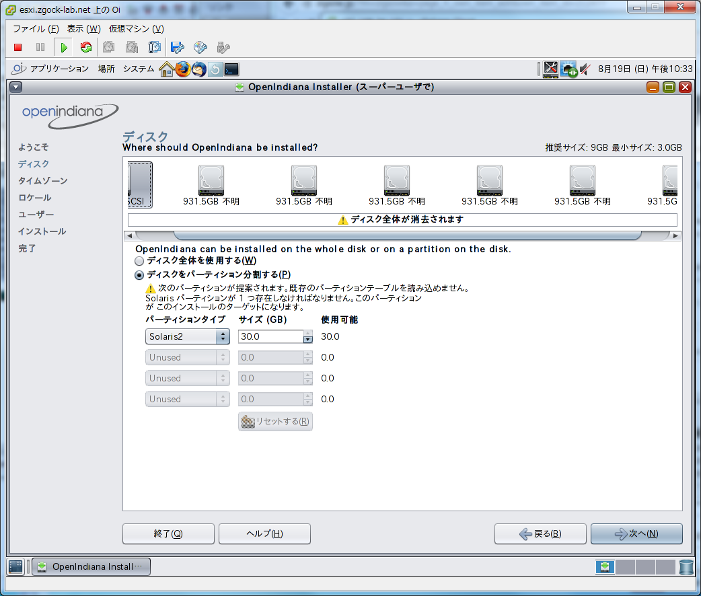Click the ヘルプ(H) button
The image size is (701, 596).
264,534
